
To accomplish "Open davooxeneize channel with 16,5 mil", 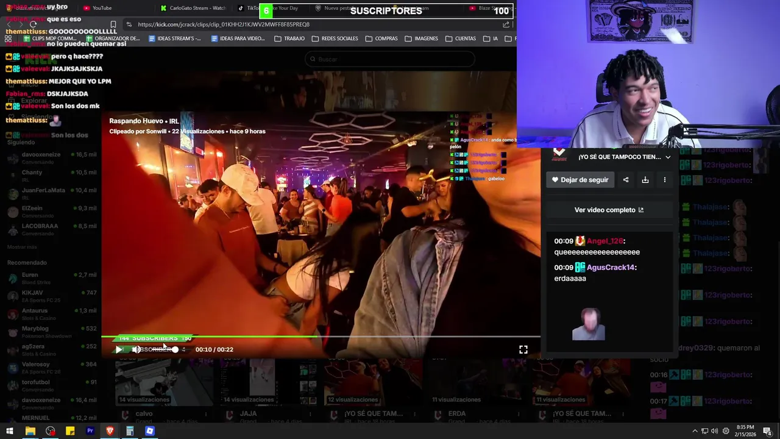I will [x=52, y=157].
